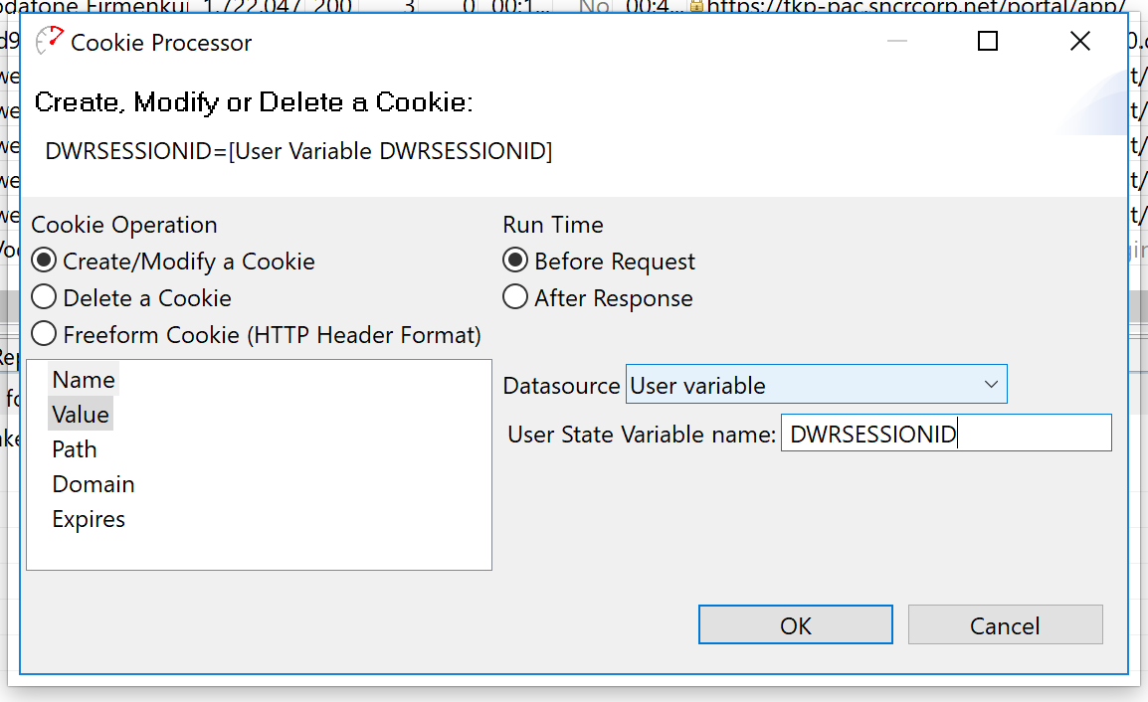This screenshot has height=702, width=1148.
Task: Select Domain in the cookie field list
Action: 93,484
